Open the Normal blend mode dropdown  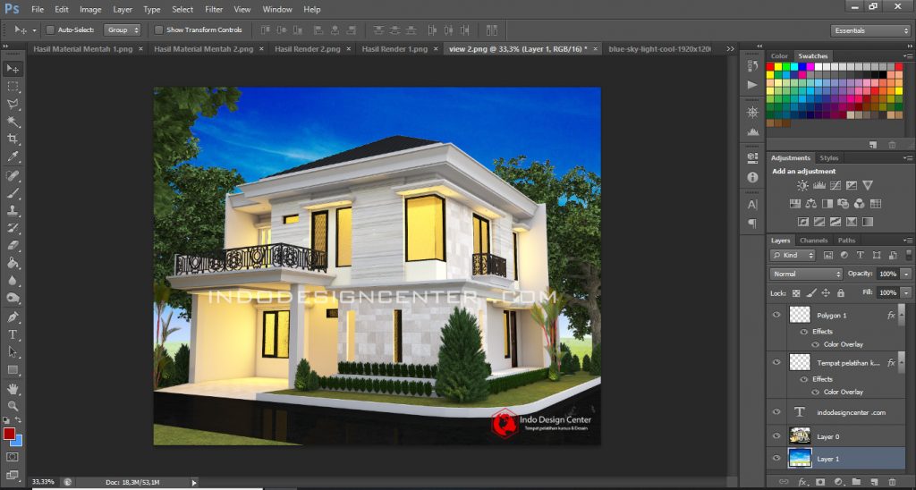click(x=806, y=274)
